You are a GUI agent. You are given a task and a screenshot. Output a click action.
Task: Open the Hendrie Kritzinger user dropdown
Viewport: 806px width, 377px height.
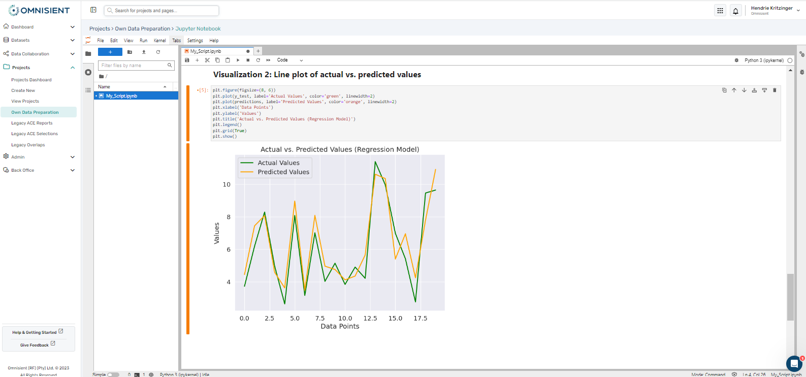tap(776, 10)
